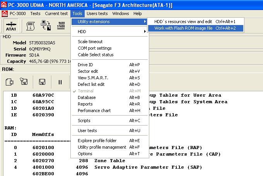The width and height of the screenshot is (263, 176).
Task: Click the save floppy disk icon
Action: pyautogui.click(x=42, y=82)
